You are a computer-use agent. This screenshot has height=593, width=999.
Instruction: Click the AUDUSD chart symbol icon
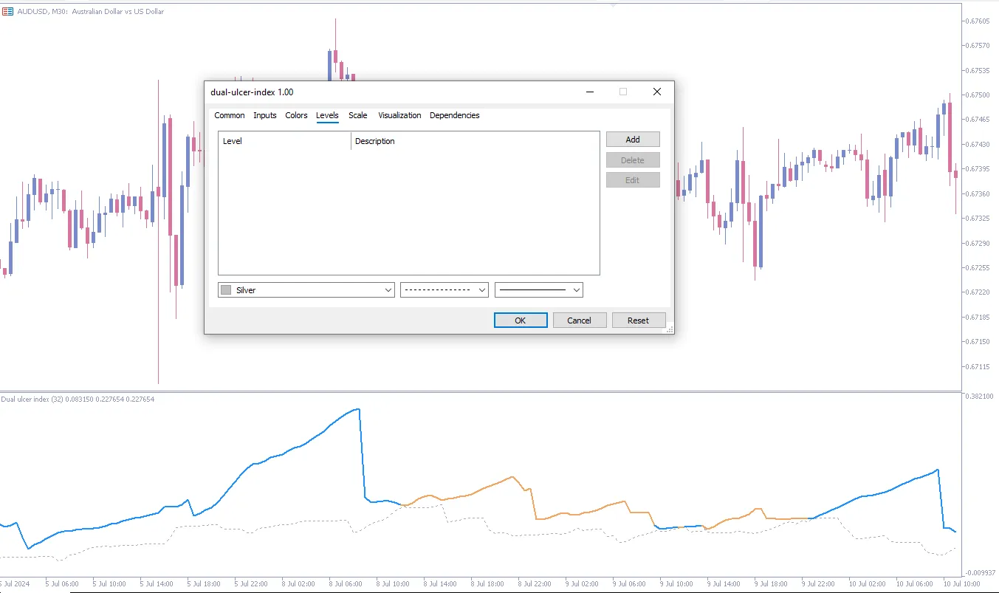coord(7,12)
